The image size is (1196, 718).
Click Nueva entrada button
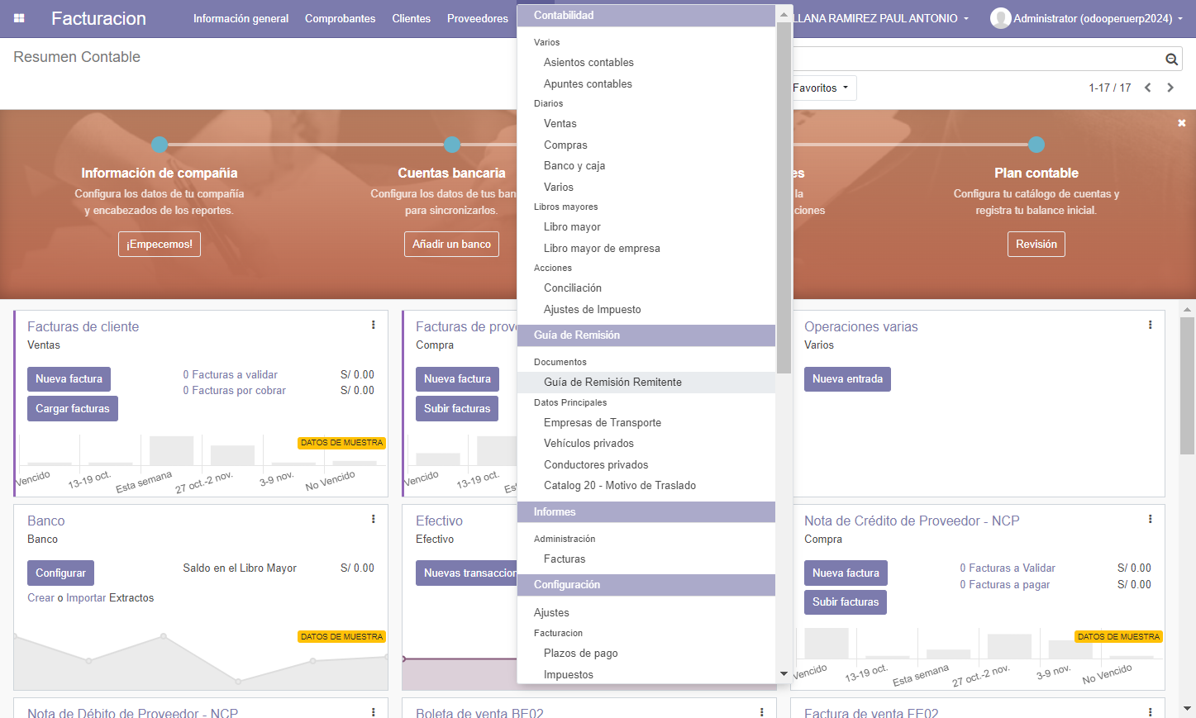[x=847, y=378]
